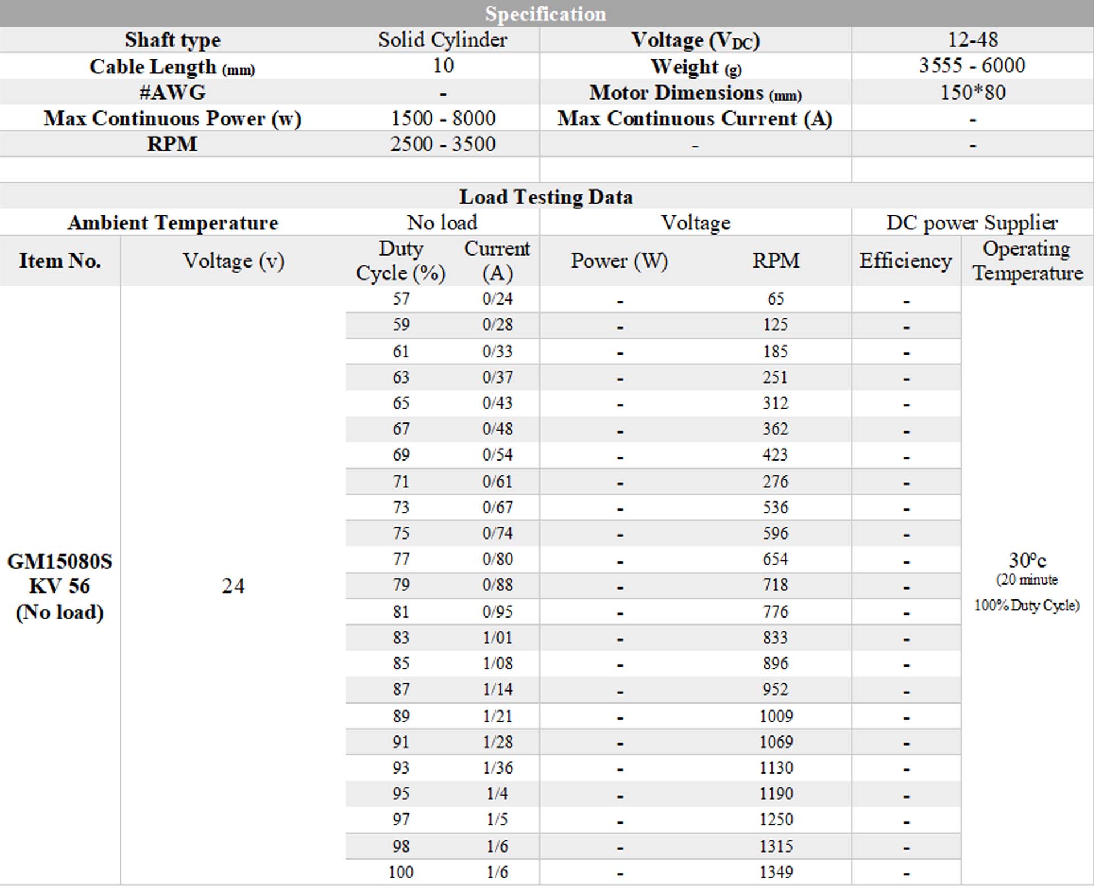This screenshot has height=888, width=1094.
Task: Click the RPM value '125'
Action: coord(776,324)
